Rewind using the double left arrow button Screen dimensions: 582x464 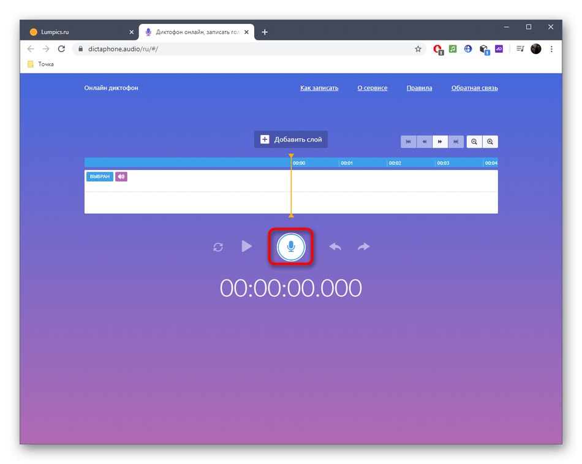coord(425,142)
